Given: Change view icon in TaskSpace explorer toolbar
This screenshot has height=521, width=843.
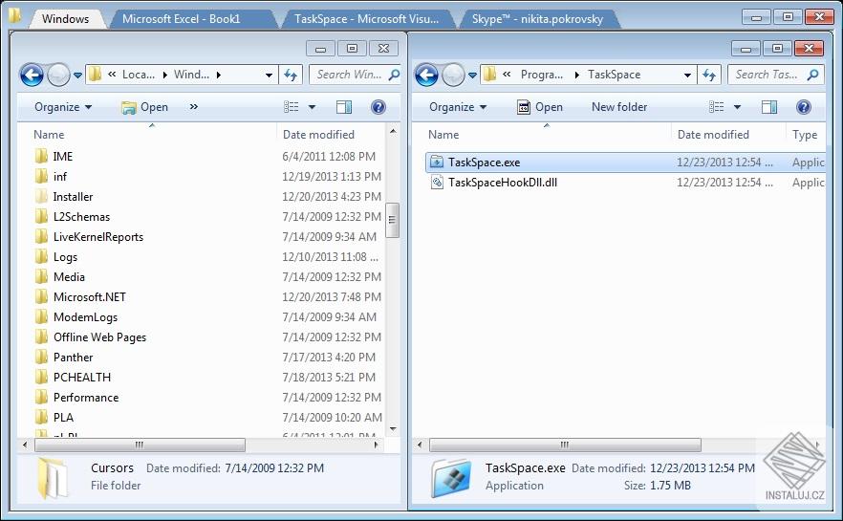Looking at the screenshot, I should tap(716, 107).
